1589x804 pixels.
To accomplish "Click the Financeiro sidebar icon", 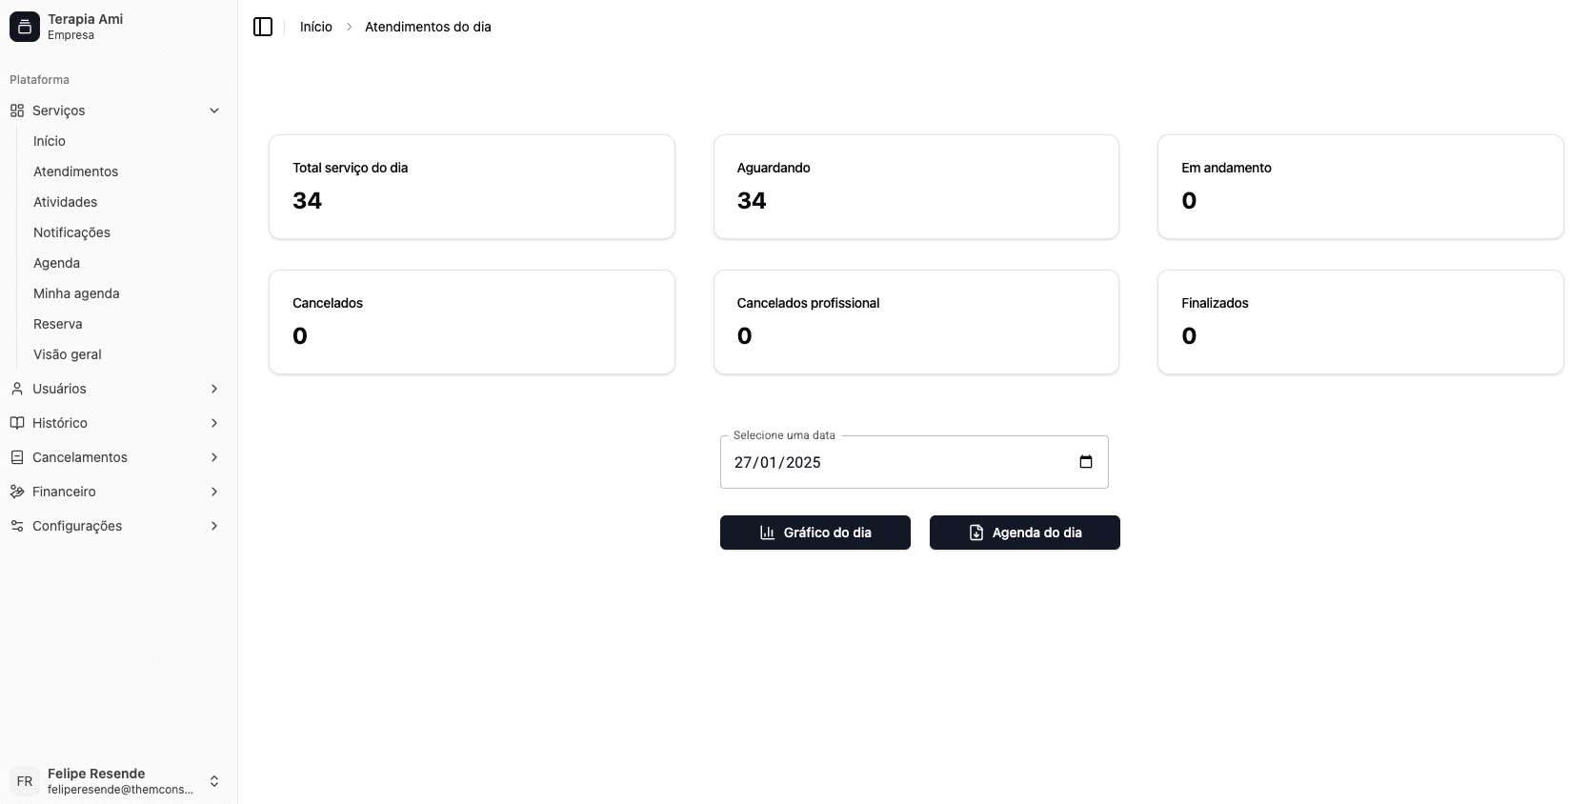I will tap(17, 492).
